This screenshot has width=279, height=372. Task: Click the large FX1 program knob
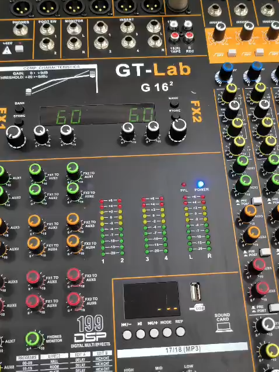click(15, 135)
